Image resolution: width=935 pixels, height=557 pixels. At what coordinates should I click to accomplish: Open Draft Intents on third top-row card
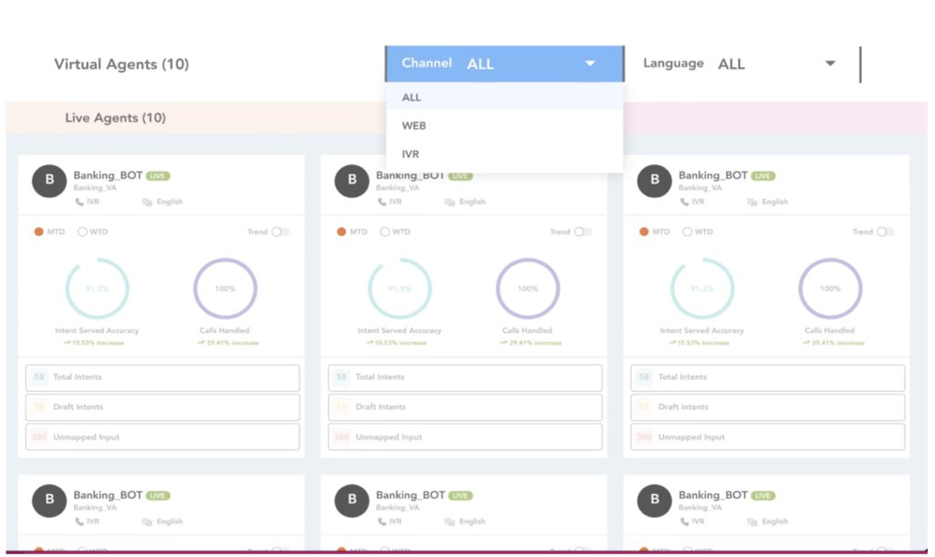pos(767,407)
